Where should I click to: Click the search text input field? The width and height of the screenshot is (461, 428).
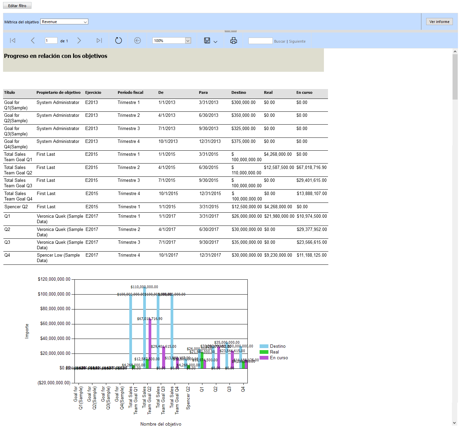coord(260,41)
